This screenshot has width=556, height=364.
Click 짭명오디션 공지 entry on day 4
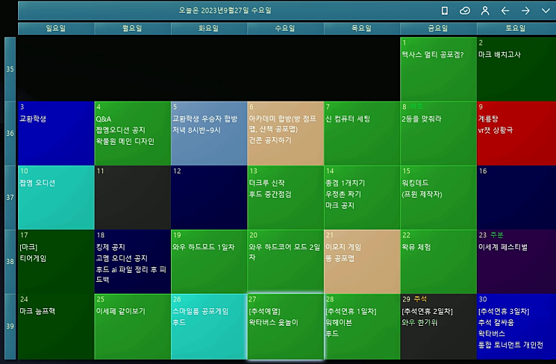pyautogui.click(x=120, y=130)
